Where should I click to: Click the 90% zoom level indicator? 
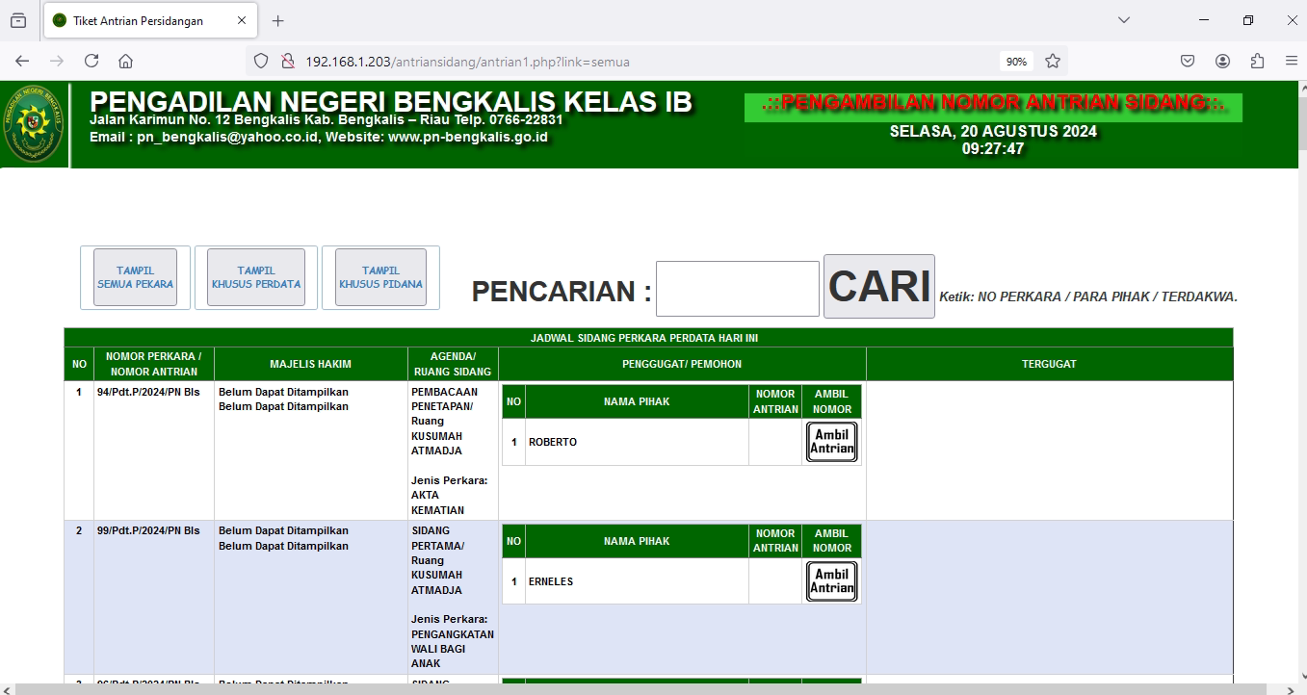tap(1016, 61)
